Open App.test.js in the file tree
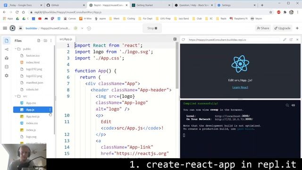Viewport: 302px width, 170px height. (33, 117)
